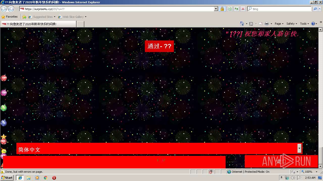Click page scrollbar down arrow
This screenshot has width=323, height=181.
click(x=320, y=166)
